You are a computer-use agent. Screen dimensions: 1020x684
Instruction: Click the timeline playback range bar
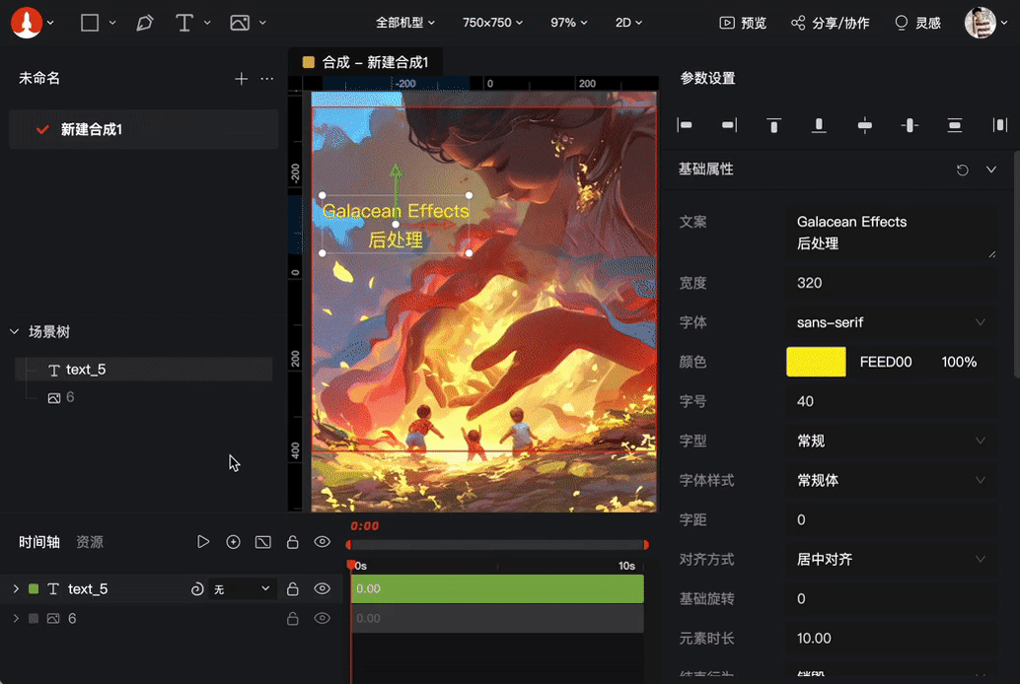click(497, 545)
